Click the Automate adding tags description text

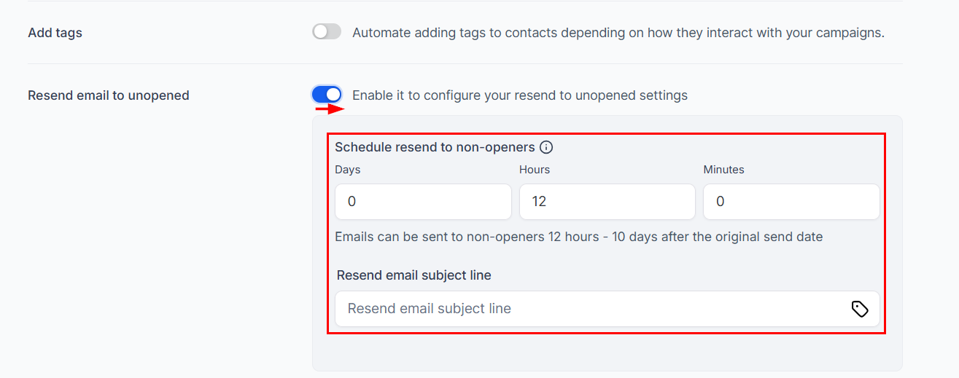pyautogui.click(x=618, y=33)
